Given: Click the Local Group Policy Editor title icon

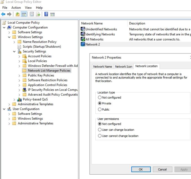Looking at the screenshot, I should click(x=2, y=2).
